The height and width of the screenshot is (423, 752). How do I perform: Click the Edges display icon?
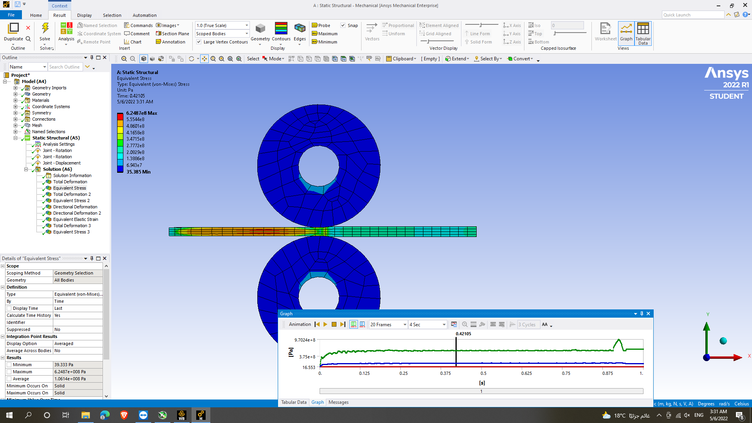click(300, 28)
